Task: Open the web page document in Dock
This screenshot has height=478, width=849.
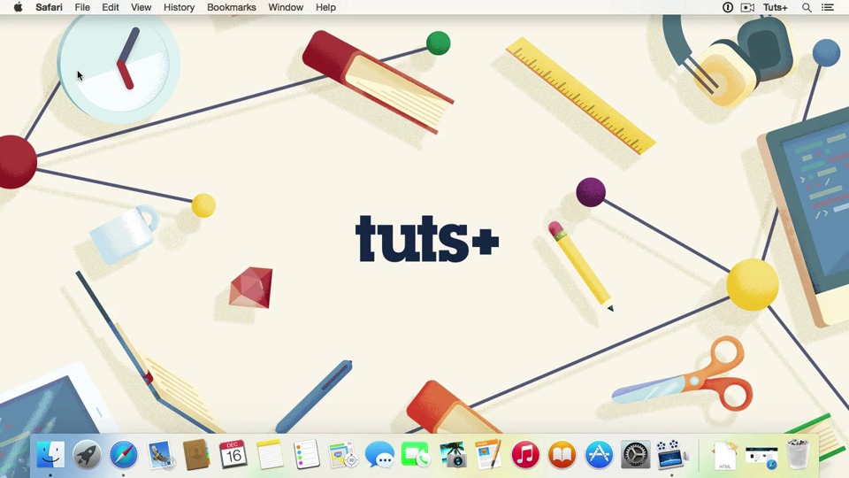Action: 761,457
